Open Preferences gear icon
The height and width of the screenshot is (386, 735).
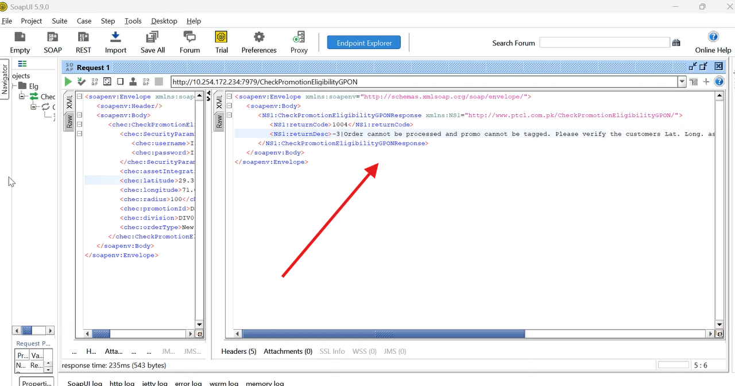pos(259,43)
